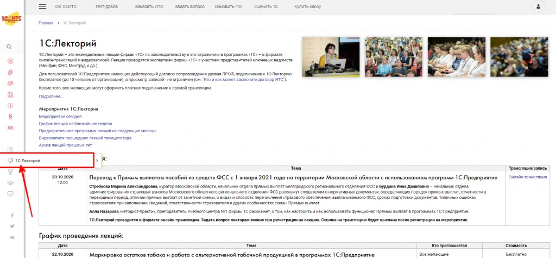
Task: Open the Об 1С:ИТС menu item
Action: pos(66,7)
